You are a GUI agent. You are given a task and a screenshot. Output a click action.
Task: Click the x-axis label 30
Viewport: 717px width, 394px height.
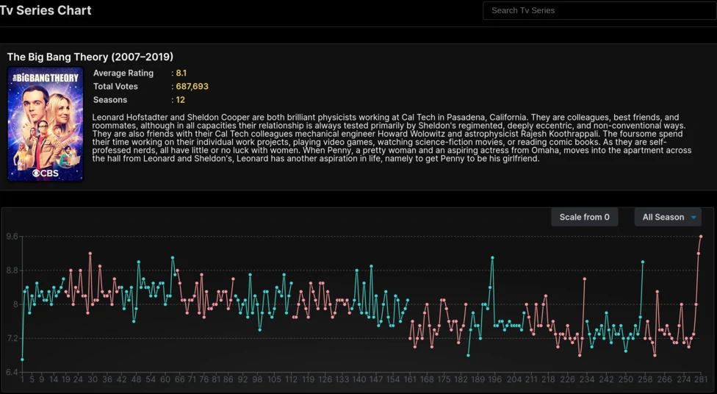(93, 379)
